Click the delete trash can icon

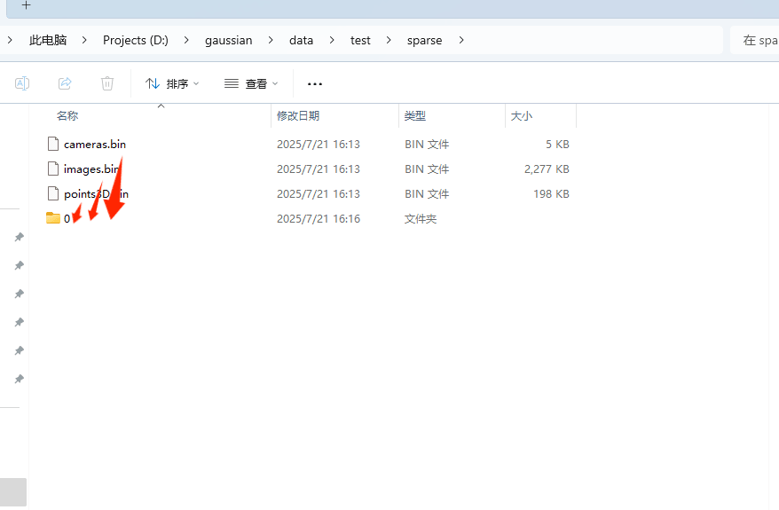tap(107, 83)
